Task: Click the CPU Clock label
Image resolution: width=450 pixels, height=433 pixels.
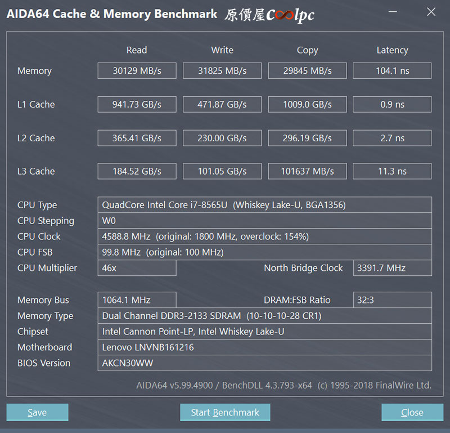Action: (39, 236)
